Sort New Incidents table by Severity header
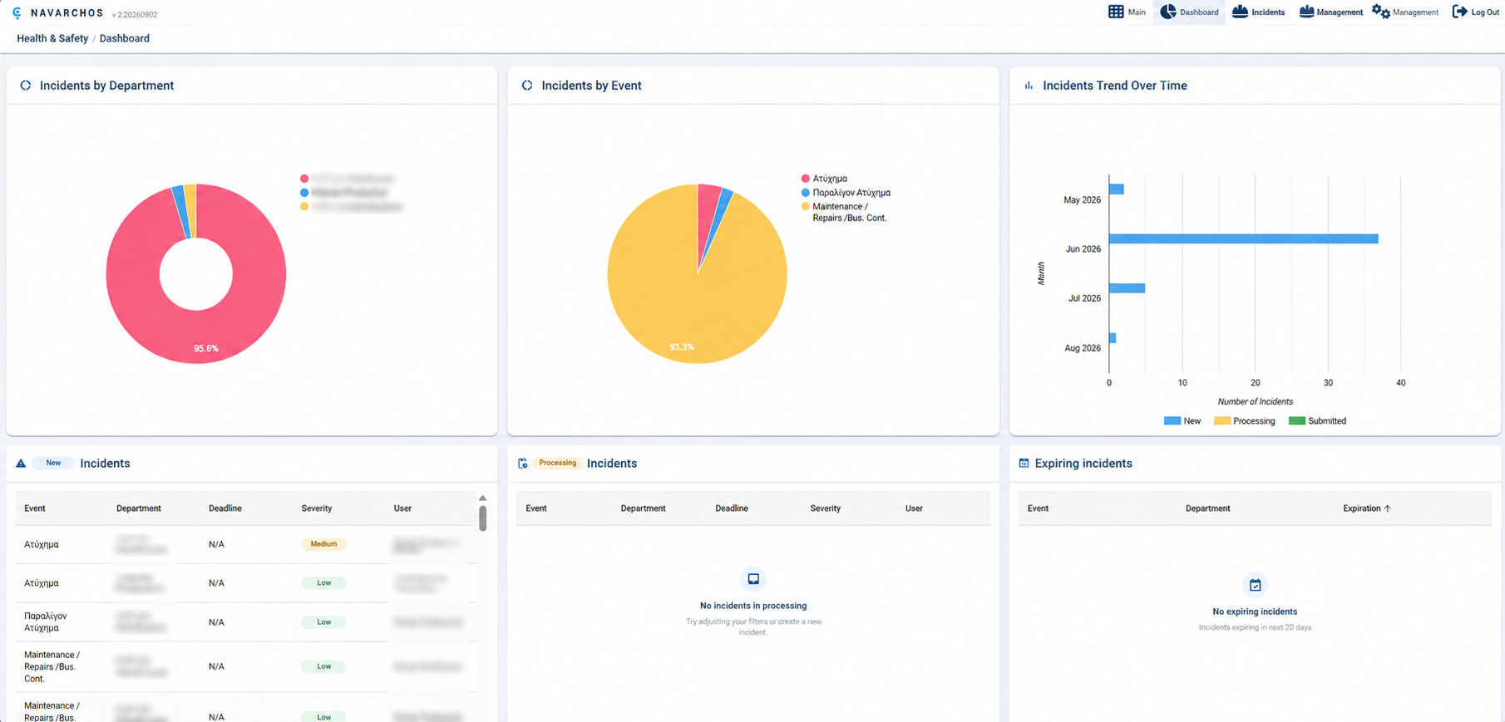Viewport: 1505px width, 722px height. [317, 508]
